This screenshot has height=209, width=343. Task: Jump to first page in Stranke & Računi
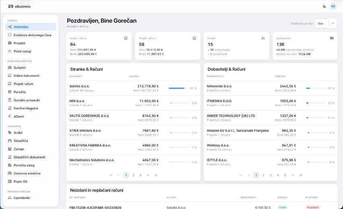click(x=111, y=175)
